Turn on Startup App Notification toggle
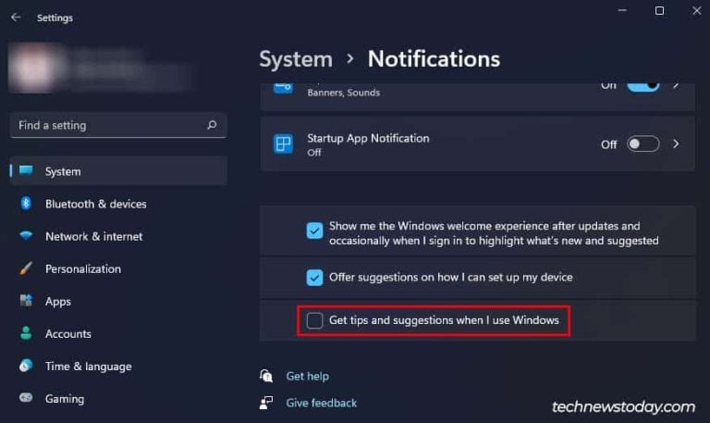 [x=643, y=144]
